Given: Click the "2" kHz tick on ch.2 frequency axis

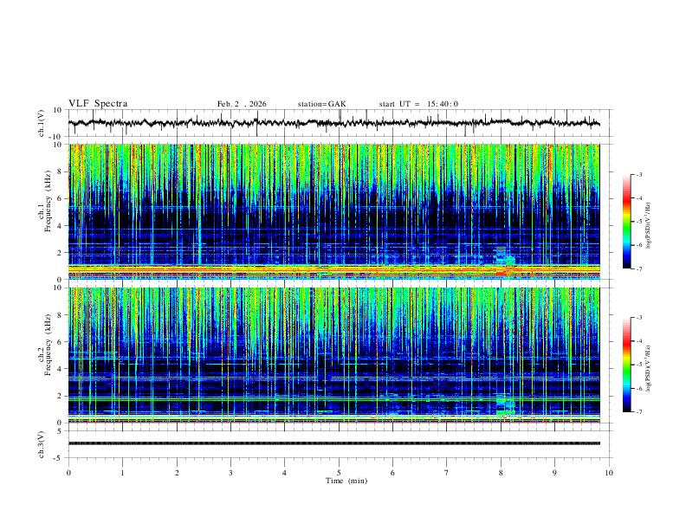Looking at the screenshot, I should coord(60,396).
